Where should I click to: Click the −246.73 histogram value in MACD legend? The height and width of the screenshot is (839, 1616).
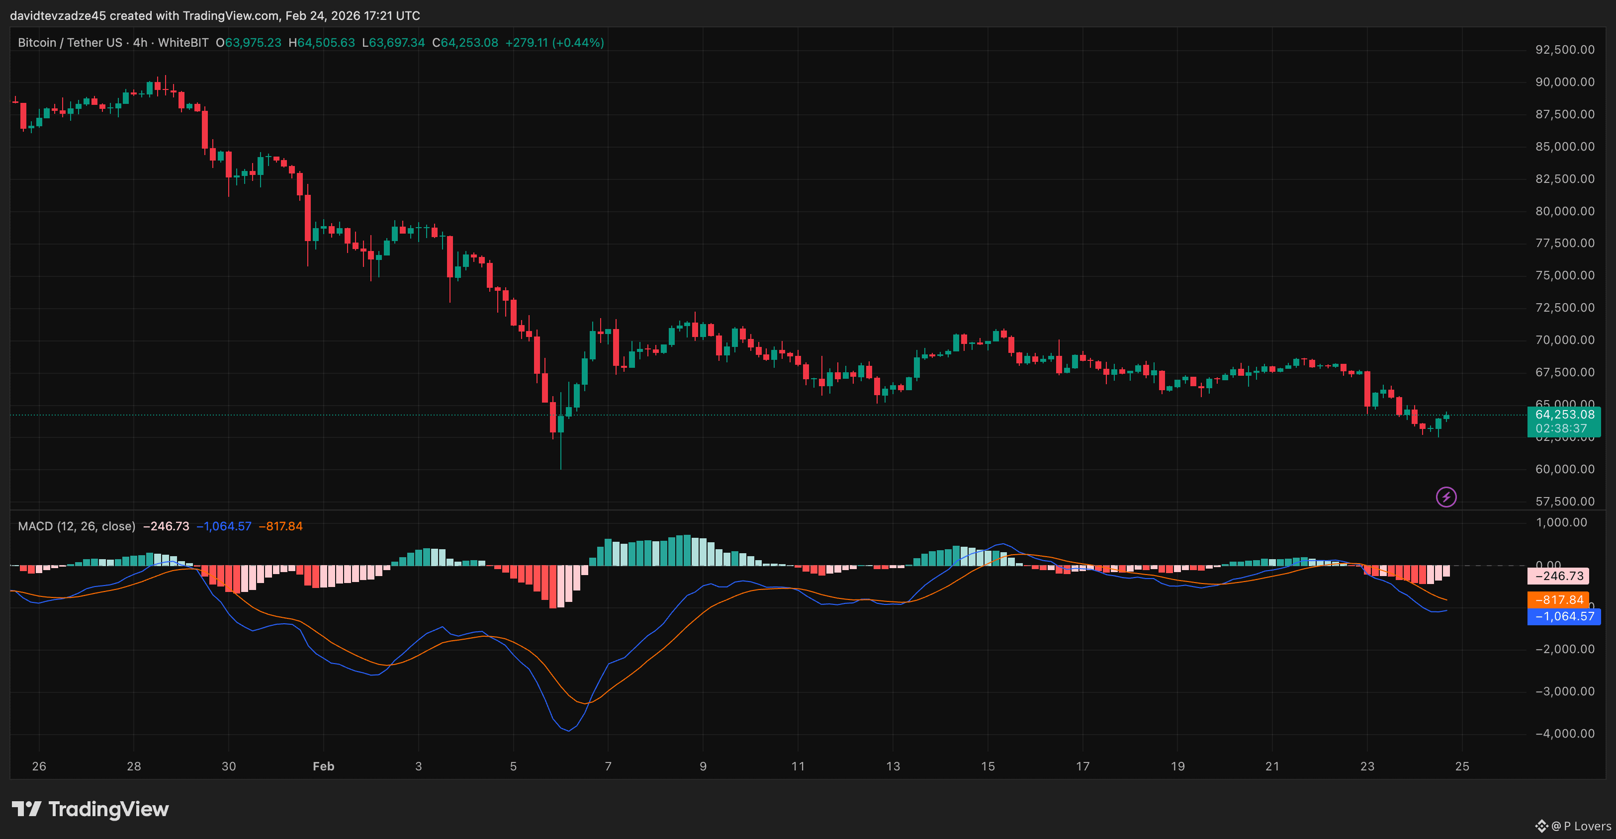click(x=166, y=526)
